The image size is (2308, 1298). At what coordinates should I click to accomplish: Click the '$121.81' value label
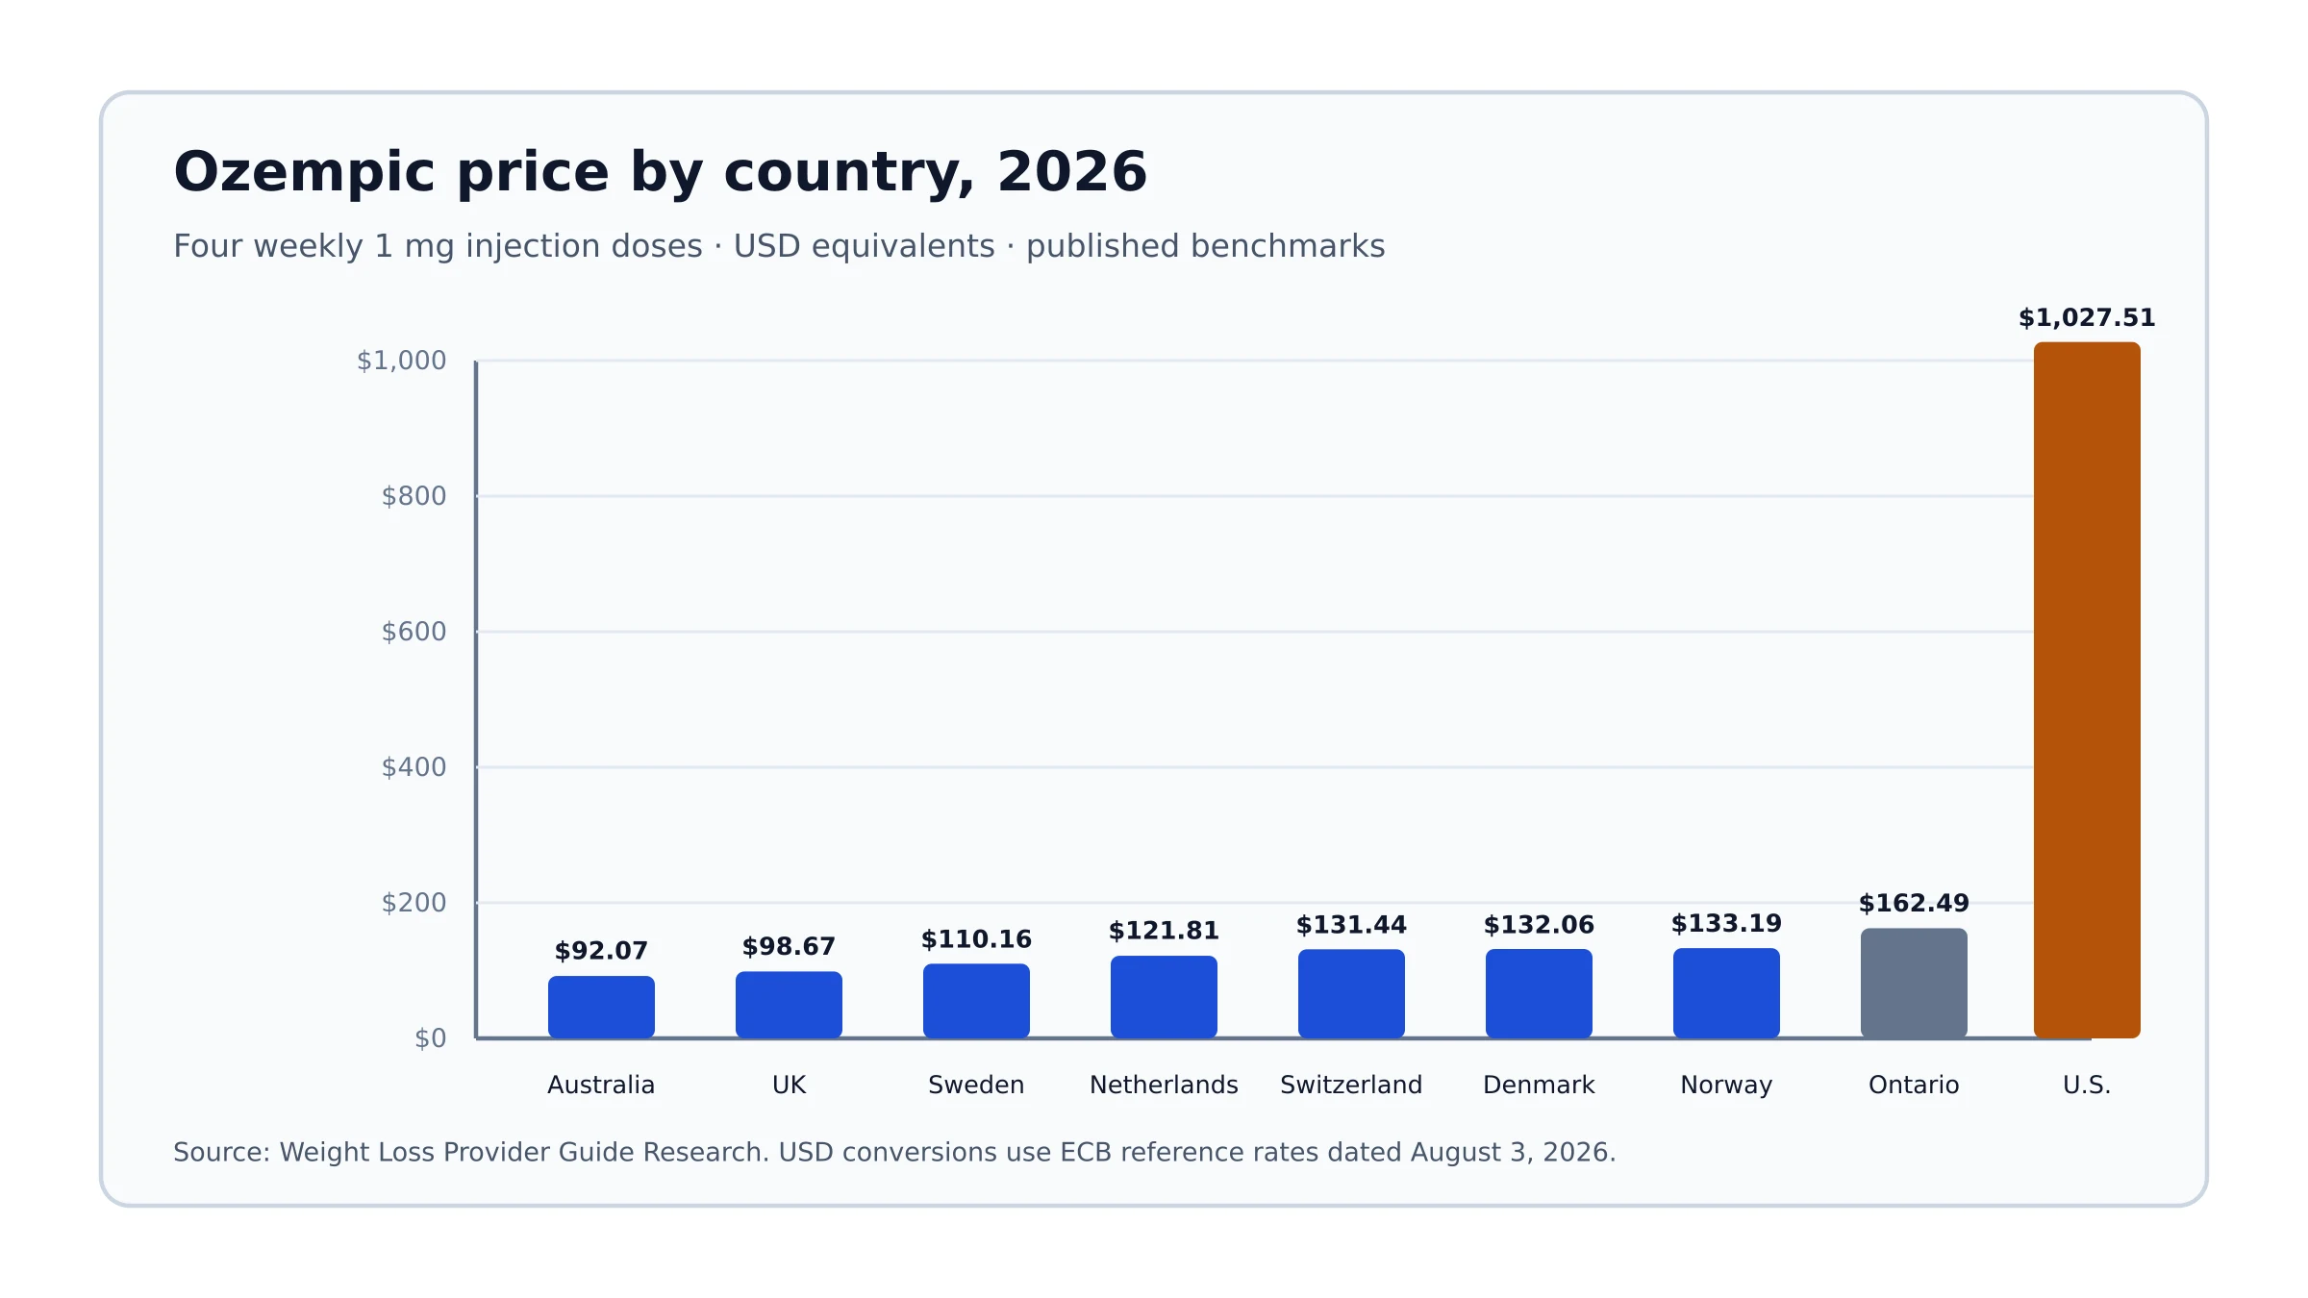[1164, 931]
